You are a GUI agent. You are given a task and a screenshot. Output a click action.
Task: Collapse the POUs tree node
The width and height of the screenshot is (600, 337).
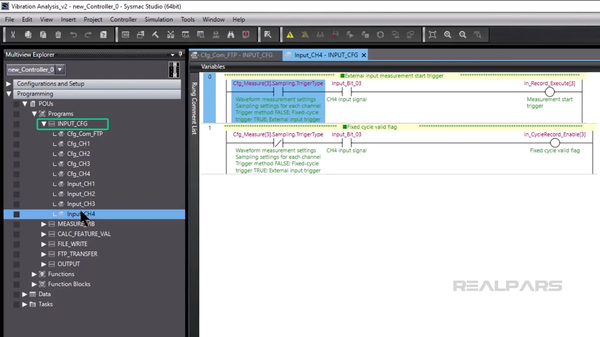25,104
